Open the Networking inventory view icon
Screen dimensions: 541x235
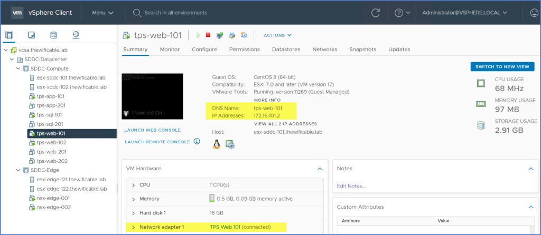coord(76,35)
